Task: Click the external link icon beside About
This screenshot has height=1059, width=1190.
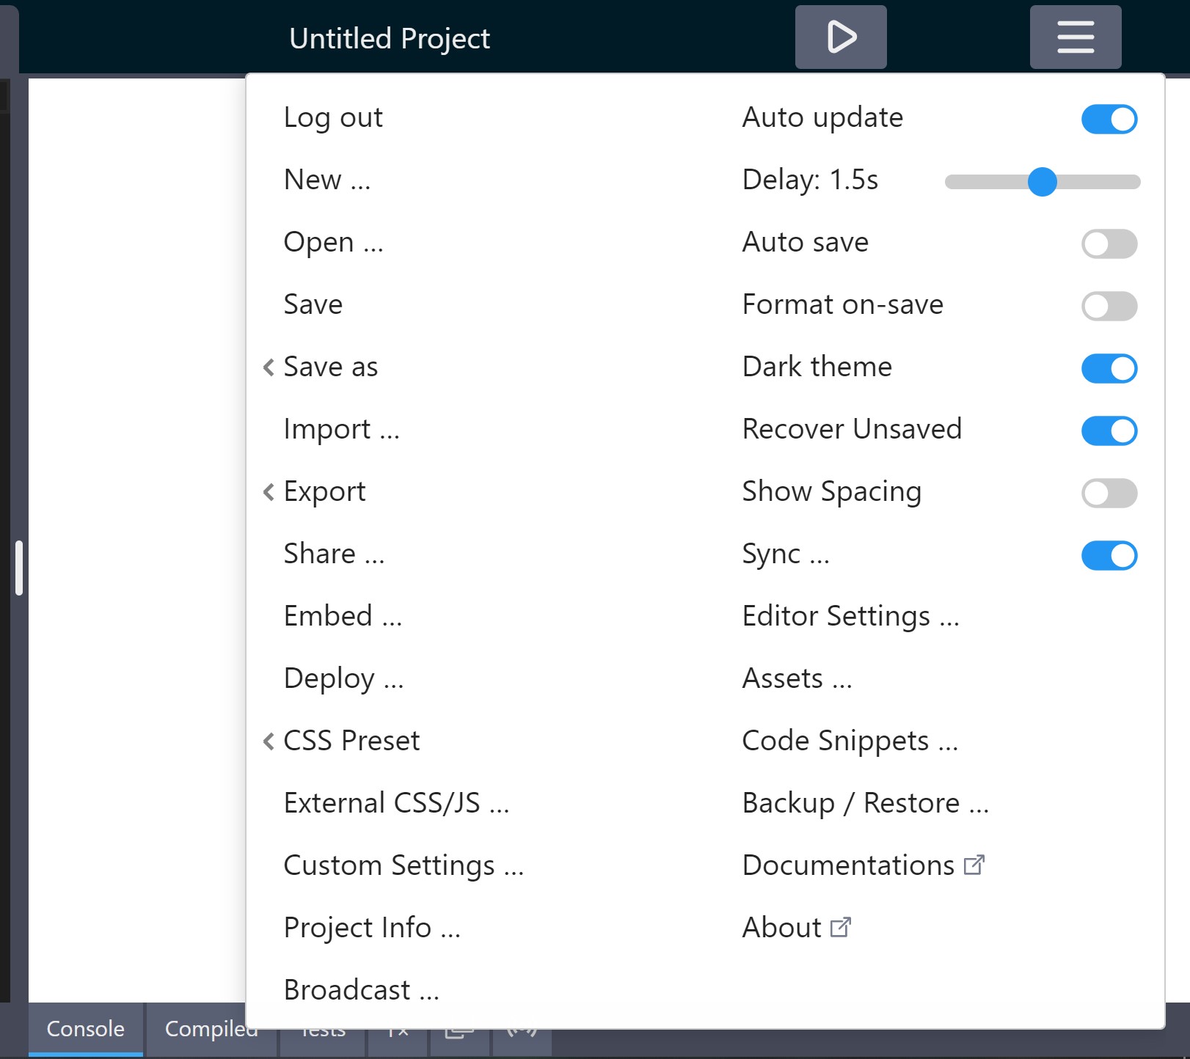Action: pos(841,926)
